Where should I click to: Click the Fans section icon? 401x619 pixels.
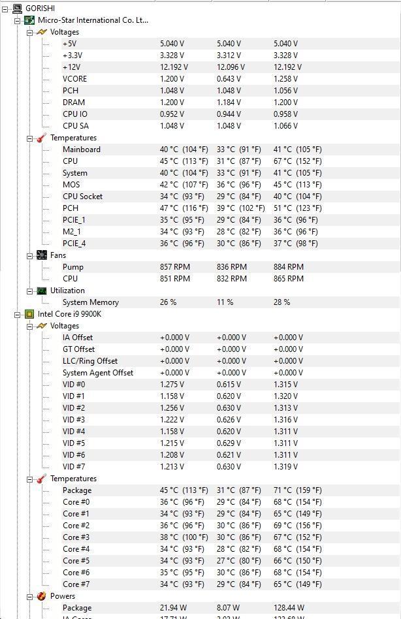point(42,255)
